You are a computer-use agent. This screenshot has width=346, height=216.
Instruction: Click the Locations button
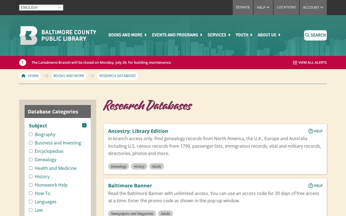(286, 8)
